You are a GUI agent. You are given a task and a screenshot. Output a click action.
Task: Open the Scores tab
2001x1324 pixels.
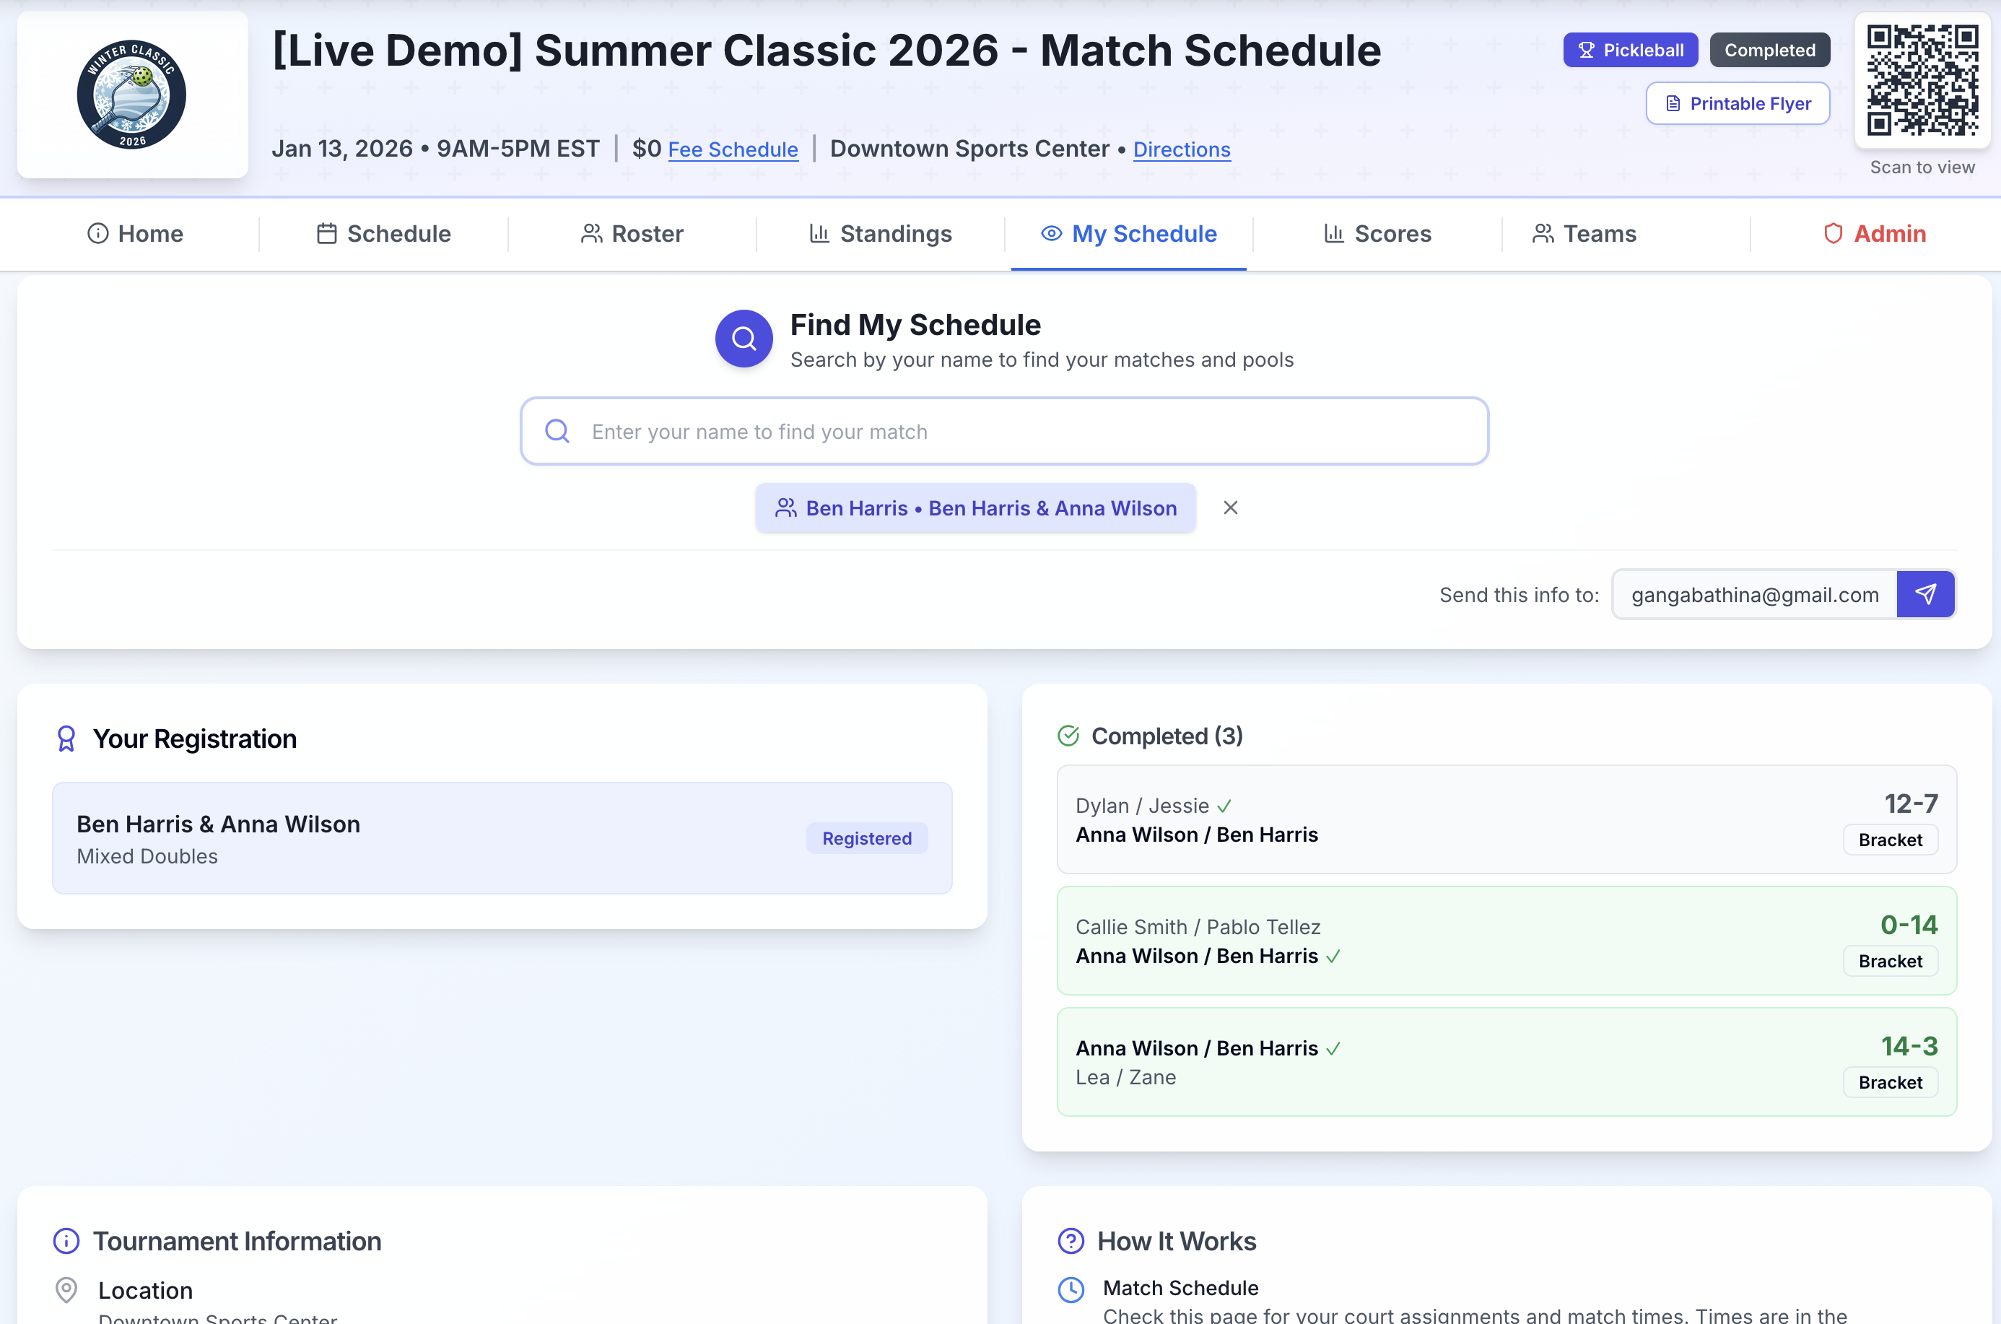pyautogui.click(x=1377, y=234)
